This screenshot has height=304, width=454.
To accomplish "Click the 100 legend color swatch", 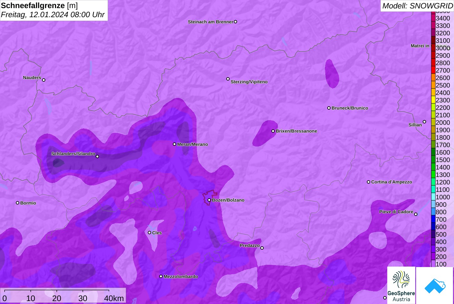I will coord(433,263).
